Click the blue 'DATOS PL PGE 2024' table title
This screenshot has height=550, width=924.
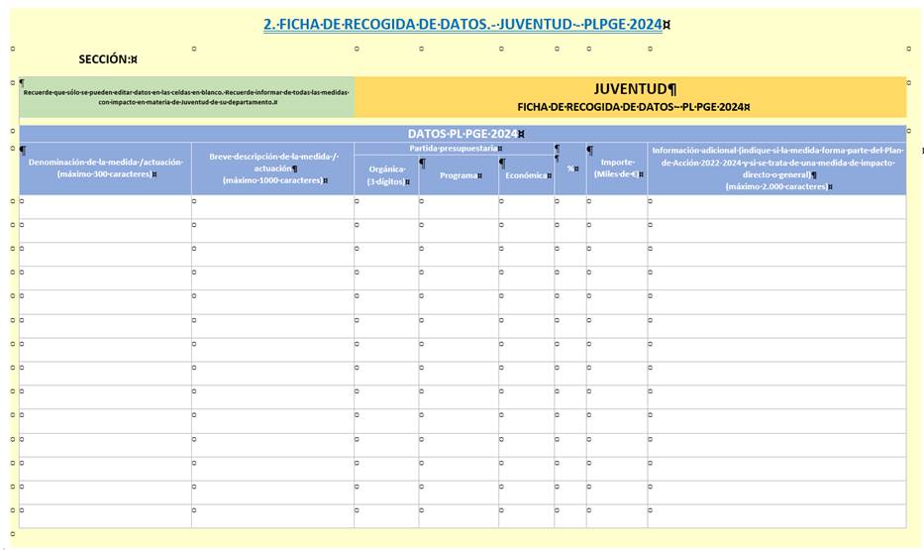(x=462, y=134)
